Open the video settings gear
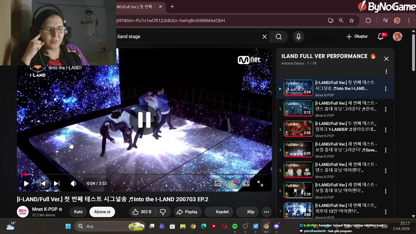Viewport: 416px width, 234px height. pyautogui.click(x=232, y=184)
